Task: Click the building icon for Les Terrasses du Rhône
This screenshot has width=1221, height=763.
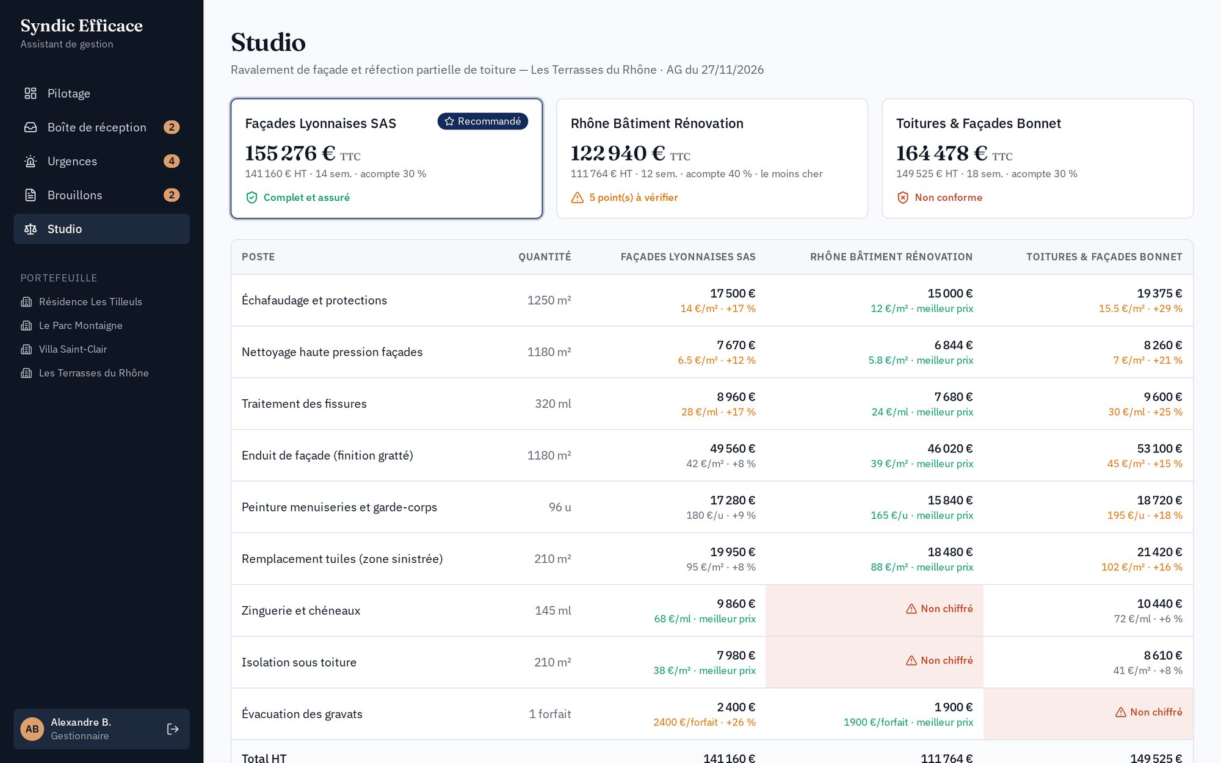Action: pyautogui.click(x=26, y=373)
